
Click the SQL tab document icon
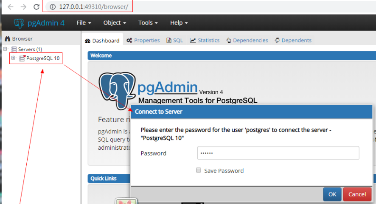tap(169, 40)
